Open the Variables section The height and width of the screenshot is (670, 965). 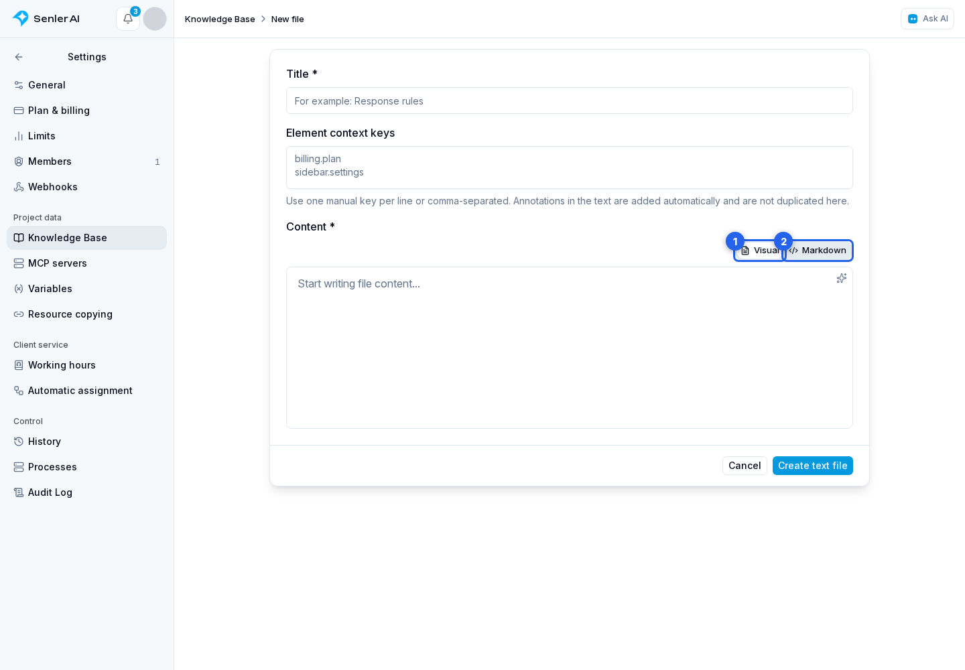tap(87, 289)
